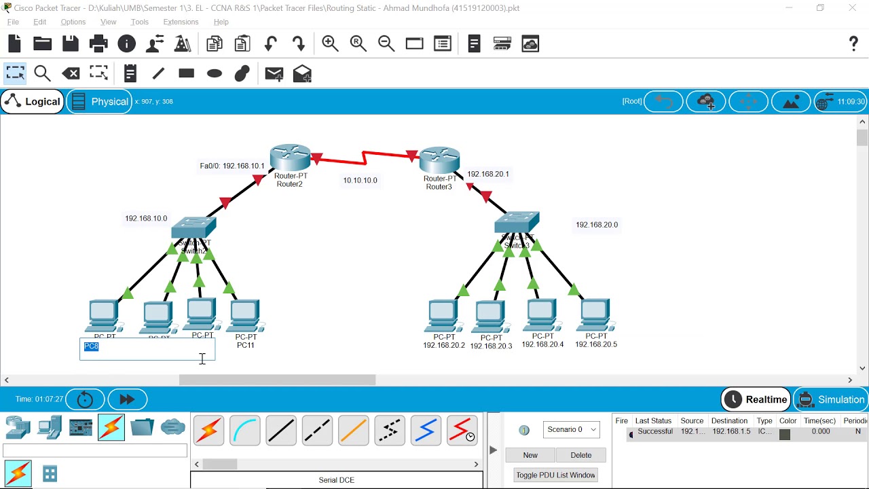Select the Draw Rectangle tool
Image resolution: width=869 pixels, height=489 pixels.
coord(187,73)
